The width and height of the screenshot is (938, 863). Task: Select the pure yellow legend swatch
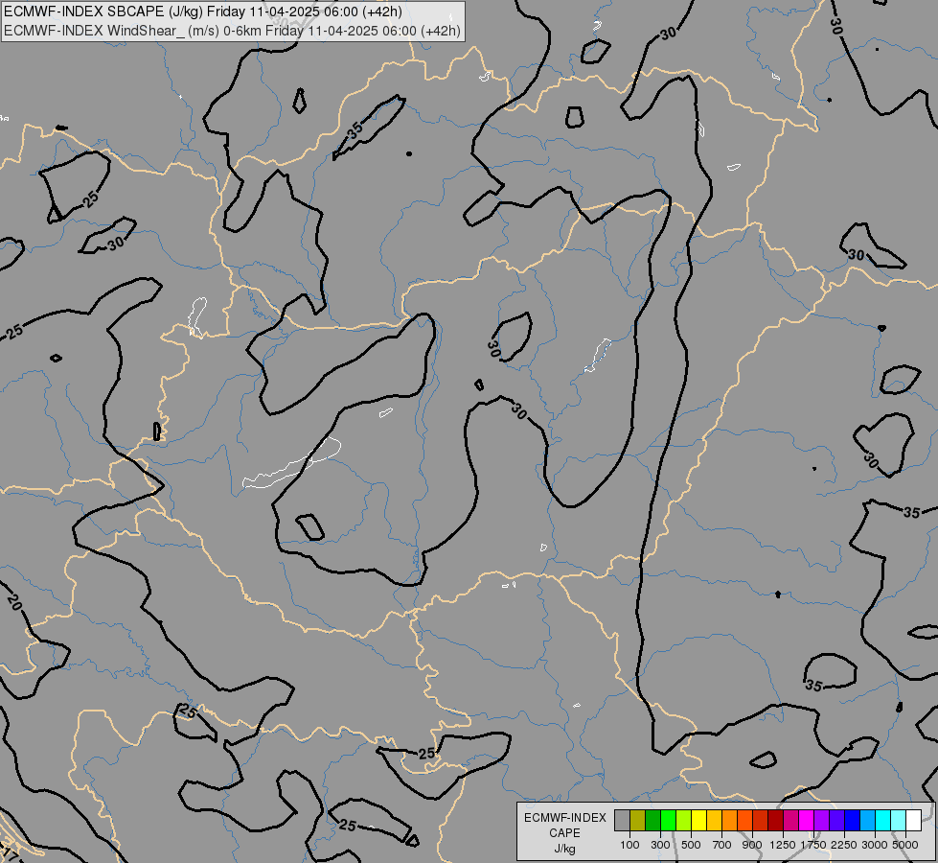[x=698, y=821]
